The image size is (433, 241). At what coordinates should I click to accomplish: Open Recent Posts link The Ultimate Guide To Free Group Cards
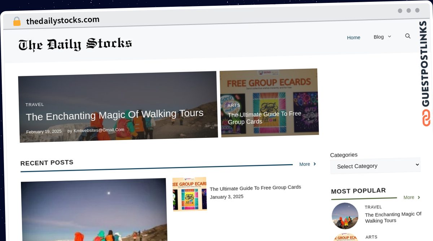pos(255,188)
